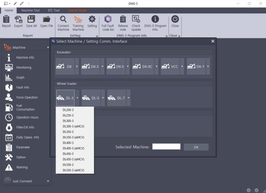The image size is (266, 193).
Task: Select the DL-5 wheel loader button
Action: (91, 98)
